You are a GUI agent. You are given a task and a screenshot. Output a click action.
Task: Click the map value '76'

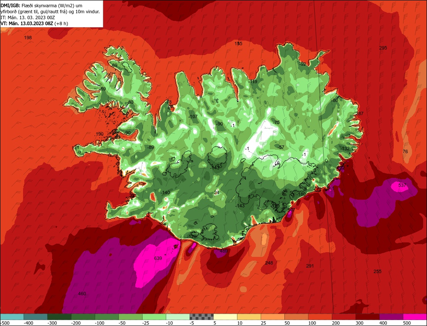(x=405, y=151)
